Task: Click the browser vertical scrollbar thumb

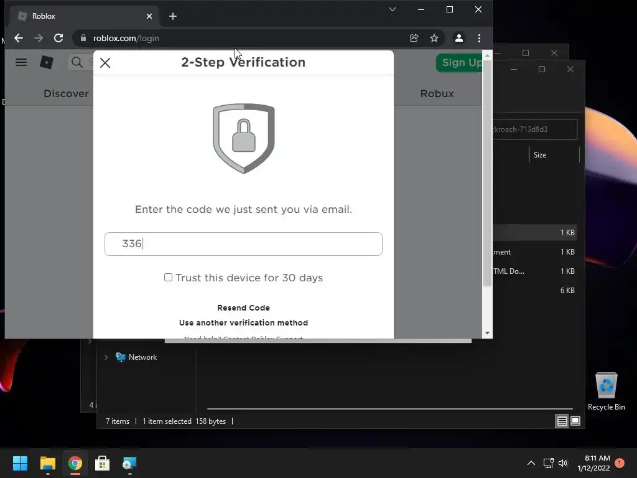Action: tap(487, 174)
